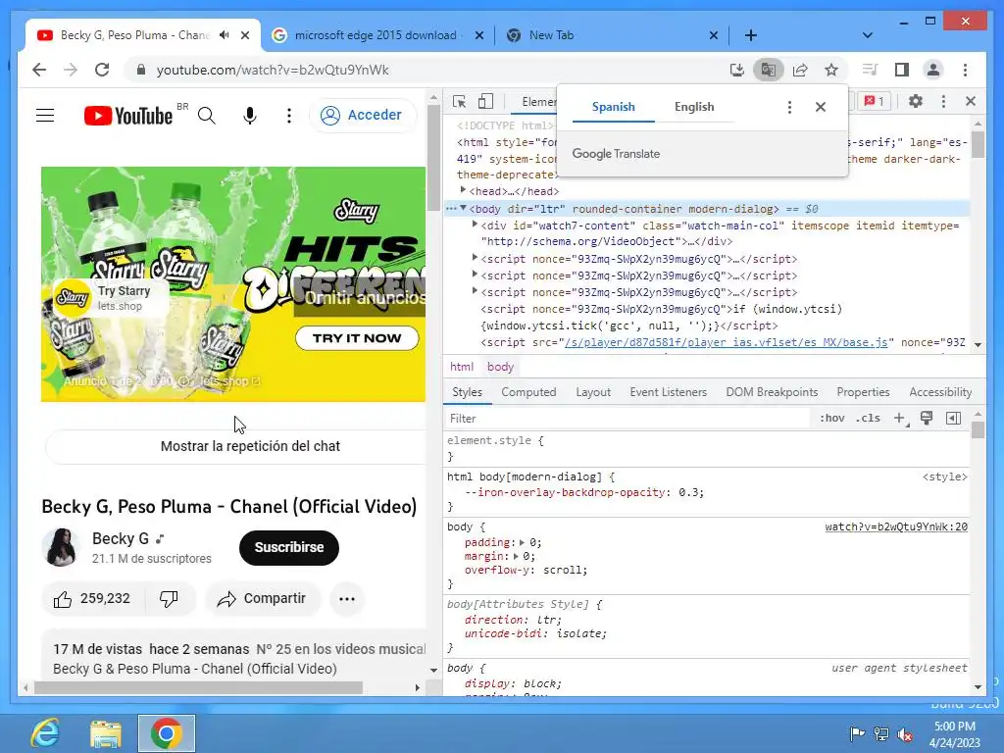Open the more actions ellipsis beside Compartir
Viewport: 1004px width, 753px height.
347,599
